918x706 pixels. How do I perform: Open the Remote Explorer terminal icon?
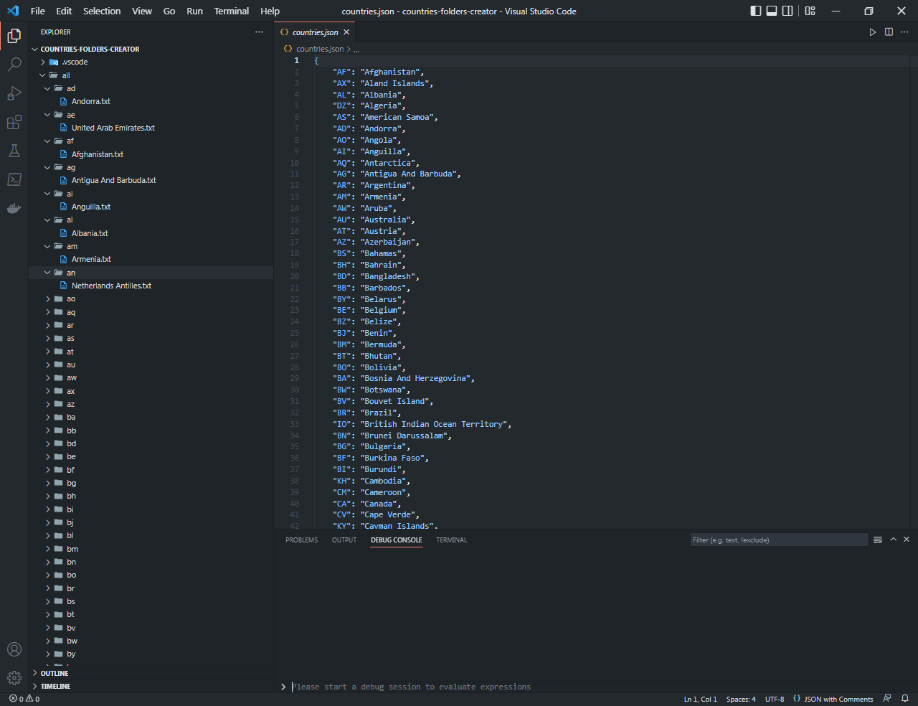(14, 179)
